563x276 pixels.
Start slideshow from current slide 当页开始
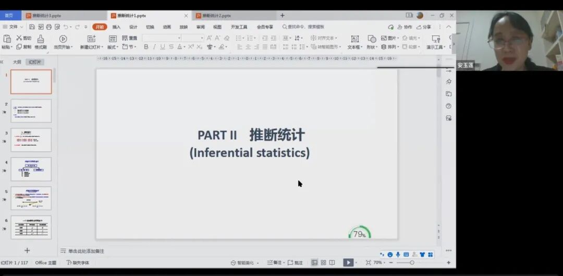63,42
